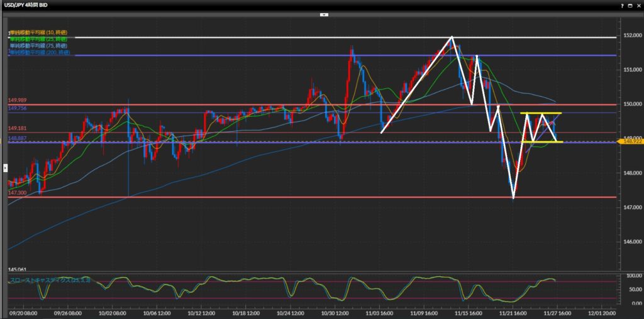Close the USD/JPY chart window
The image size is (644, 319).
pyautogui.click(x=638, y=4)
